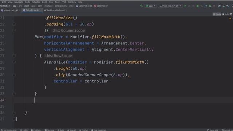This screenshot has height=131, width=233.
Task: Click the src breadcrumb in navigation bar
Action: click(20, 6)
